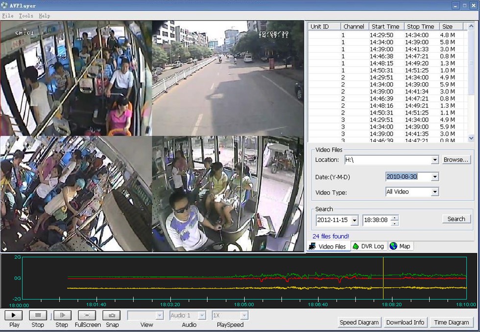Open the Tools menu
This screenshot has width=480, height=332.
point(26,16)
